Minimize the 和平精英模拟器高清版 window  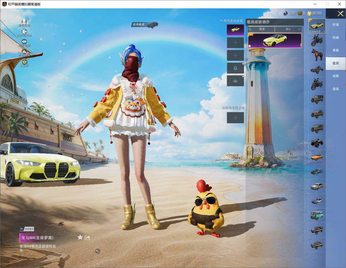(315, 4)
